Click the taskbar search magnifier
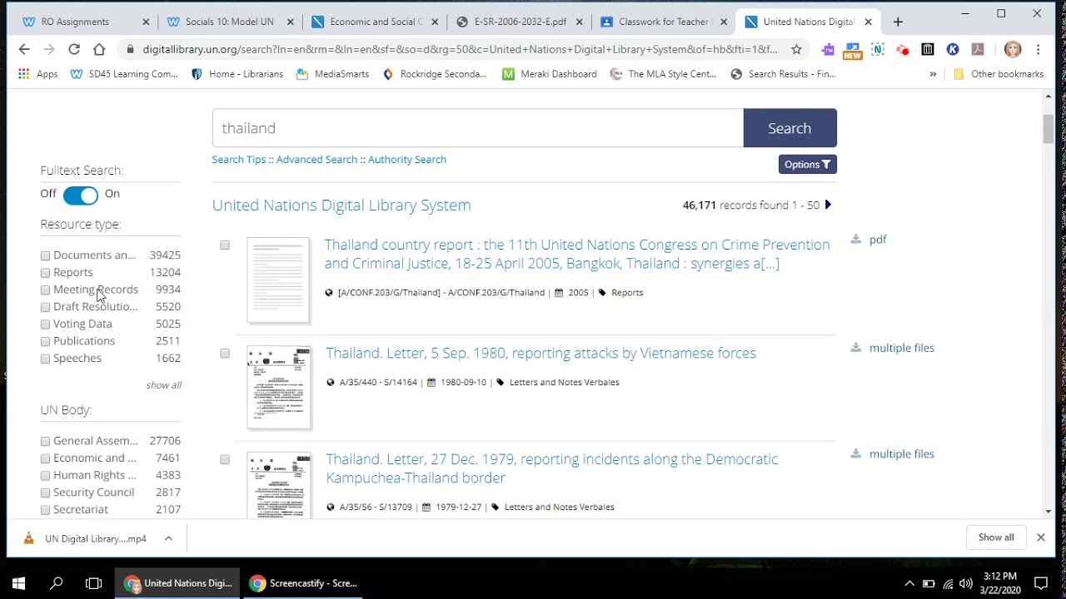The image size is (1066, 599). [x=57, y=583]
